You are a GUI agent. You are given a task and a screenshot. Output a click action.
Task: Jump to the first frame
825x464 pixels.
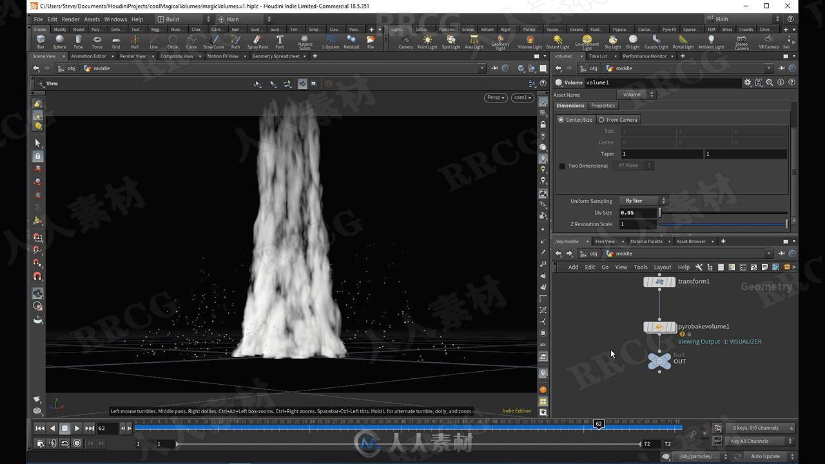[x=40, y=428]
